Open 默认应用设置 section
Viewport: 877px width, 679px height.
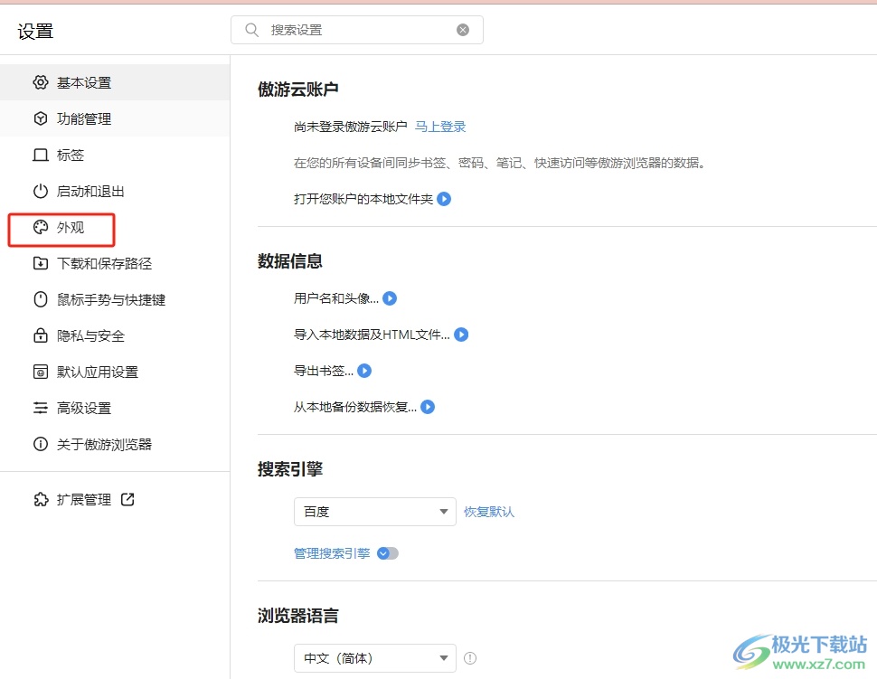115,372
